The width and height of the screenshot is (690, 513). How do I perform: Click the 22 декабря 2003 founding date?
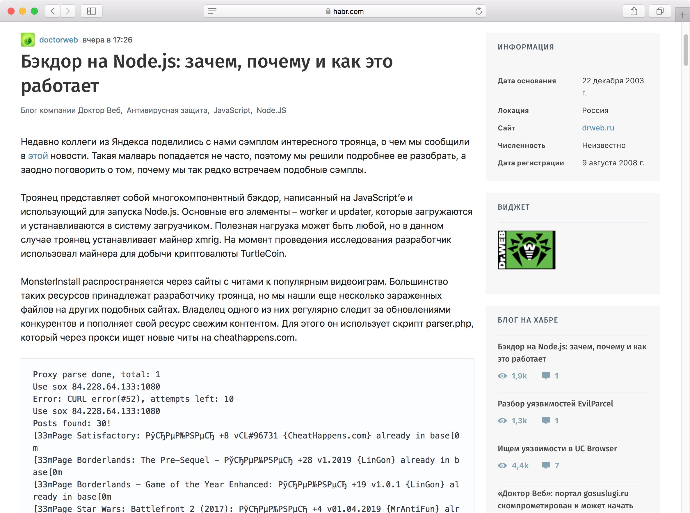point(613,87)
